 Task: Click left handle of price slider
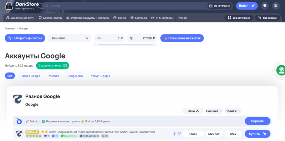(x=96, y=45)
